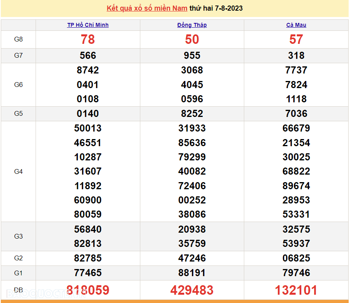Click the Cà Mau jackpot number 132101
349x303 pixels.
296,290
